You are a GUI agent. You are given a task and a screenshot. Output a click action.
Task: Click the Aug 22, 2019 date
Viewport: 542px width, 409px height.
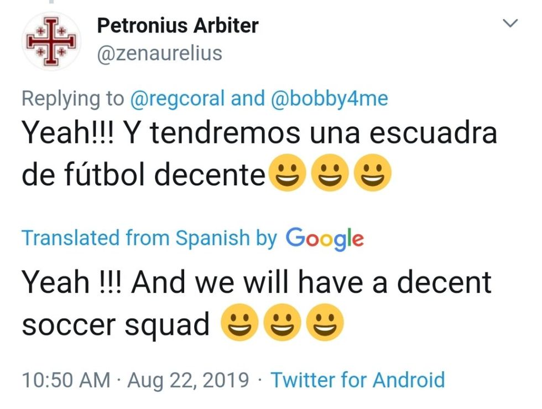pos(188,380)
